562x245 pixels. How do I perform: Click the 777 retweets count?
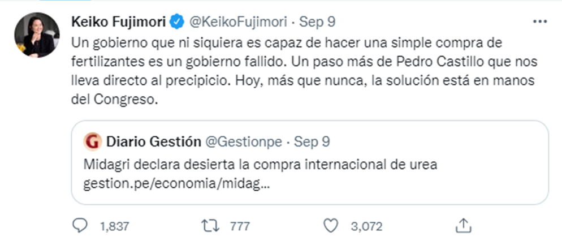coord(240,226)
